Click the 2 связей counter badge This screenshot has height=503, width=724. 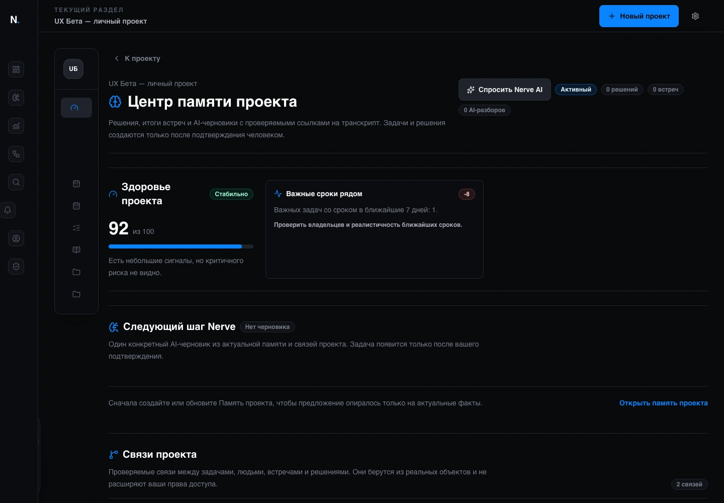click(689, 484)
